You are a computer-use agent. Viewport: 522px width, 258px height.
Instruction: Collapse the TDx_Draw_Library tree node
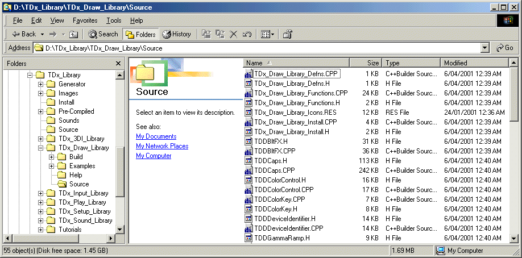(41, 148)
